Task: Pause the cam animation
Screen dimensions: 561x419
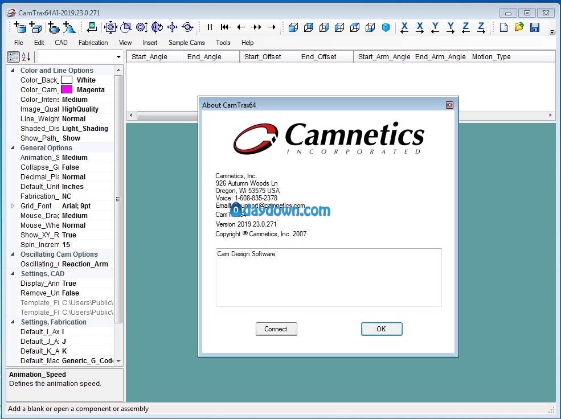Action: pos(210,27)
